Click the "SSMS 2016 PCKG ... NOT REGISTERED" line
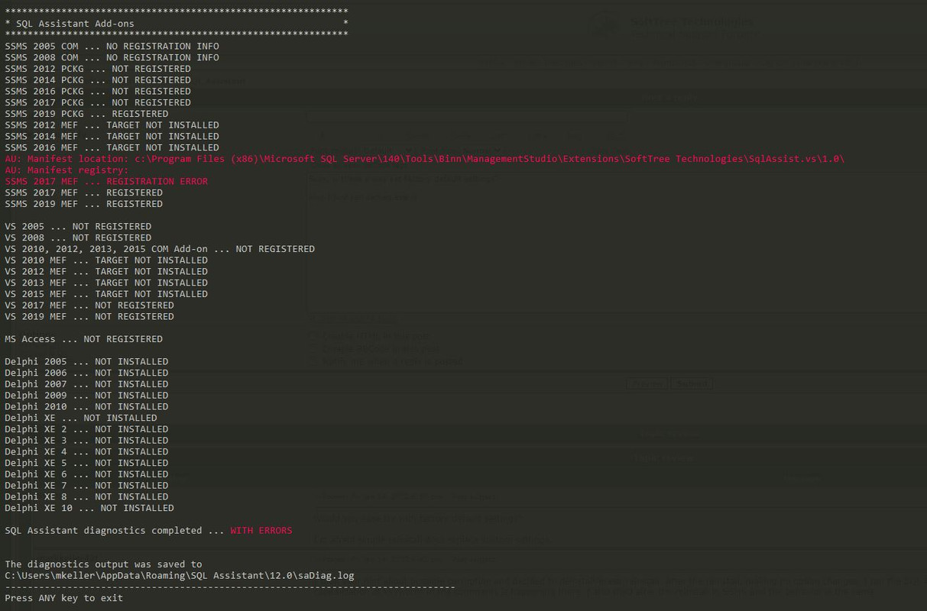This screenshot has width=927, height=611. tap(98, 92)
